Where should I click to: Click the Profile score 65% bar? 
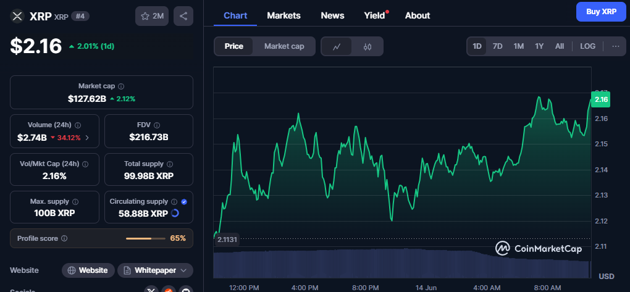tap(145, 238)
